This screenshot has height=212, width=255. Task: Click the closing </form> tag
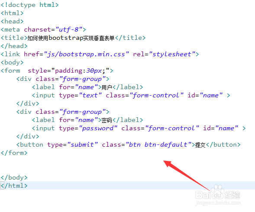[14, 153]
